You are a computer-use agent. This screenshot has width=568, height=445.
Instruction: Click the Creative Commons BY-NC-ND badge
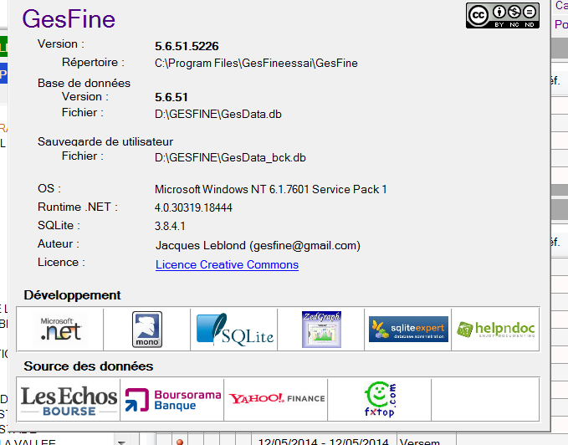[502, 16]
